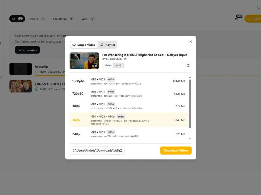The width and height of the screenshot is (261, 195).
Task: Maximize the application window
Action: pos(259,7)
